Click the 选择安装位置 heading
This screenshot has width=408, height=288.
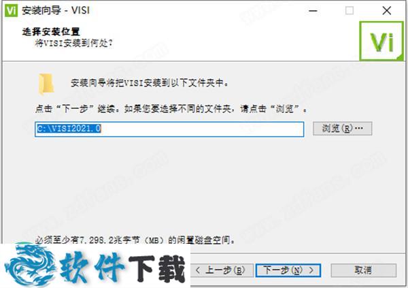coord(51,32)
